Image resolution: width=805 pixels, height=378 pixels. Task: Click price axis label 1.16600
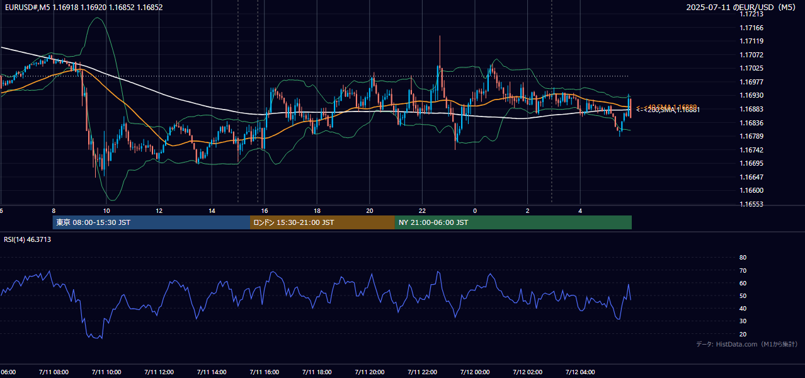[751, 190]
